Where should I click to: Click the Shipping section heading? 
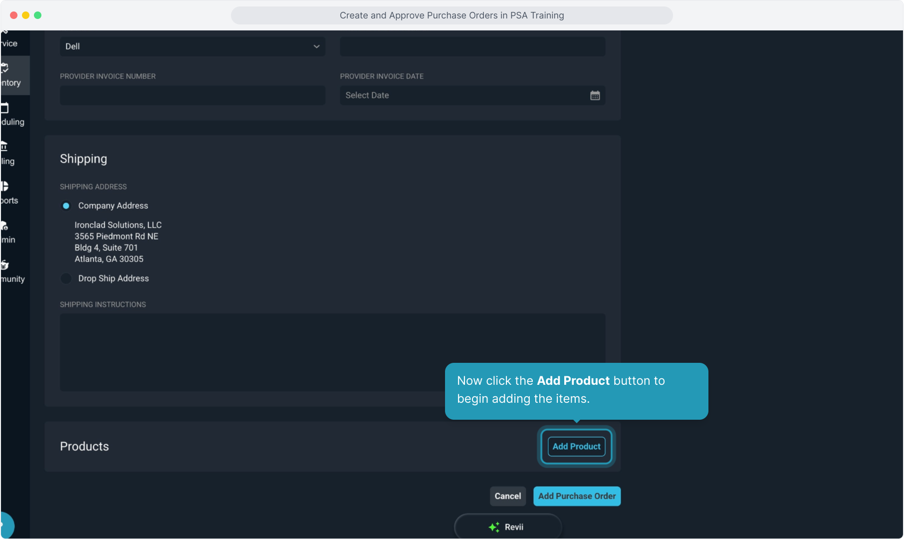83,159
